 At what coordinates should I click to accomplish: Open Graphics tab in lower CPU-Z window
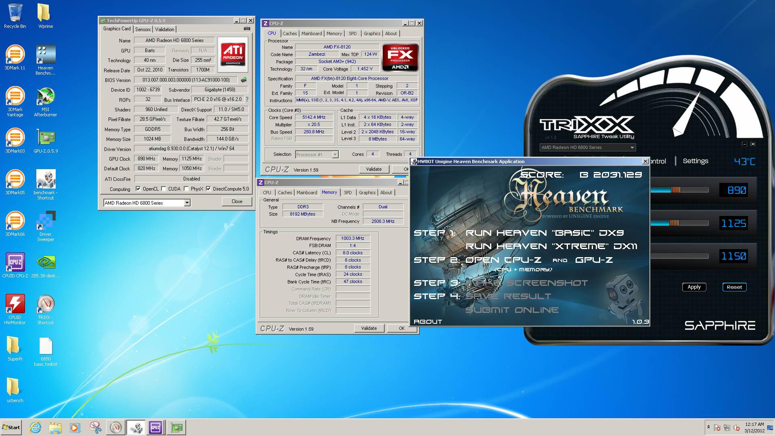(367, 193)
